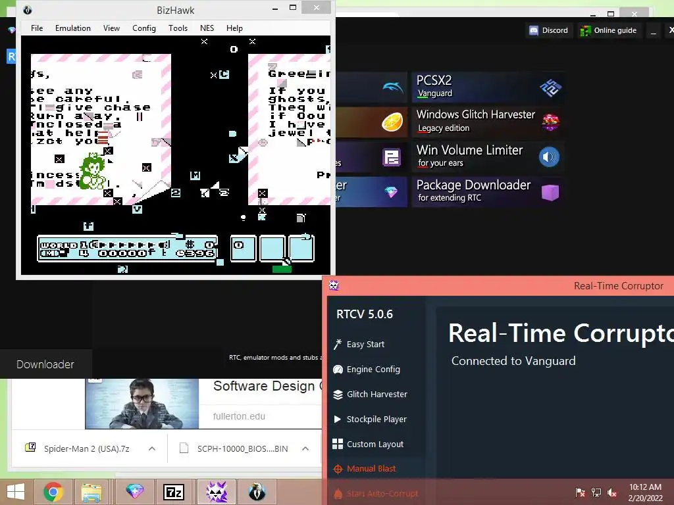Click the RTCV 5.0.6 version label

(365, 314)
